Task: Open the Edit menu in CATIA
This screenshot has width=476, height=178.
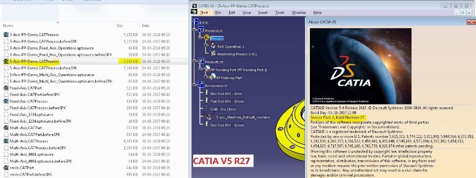Action: point(232,13)
